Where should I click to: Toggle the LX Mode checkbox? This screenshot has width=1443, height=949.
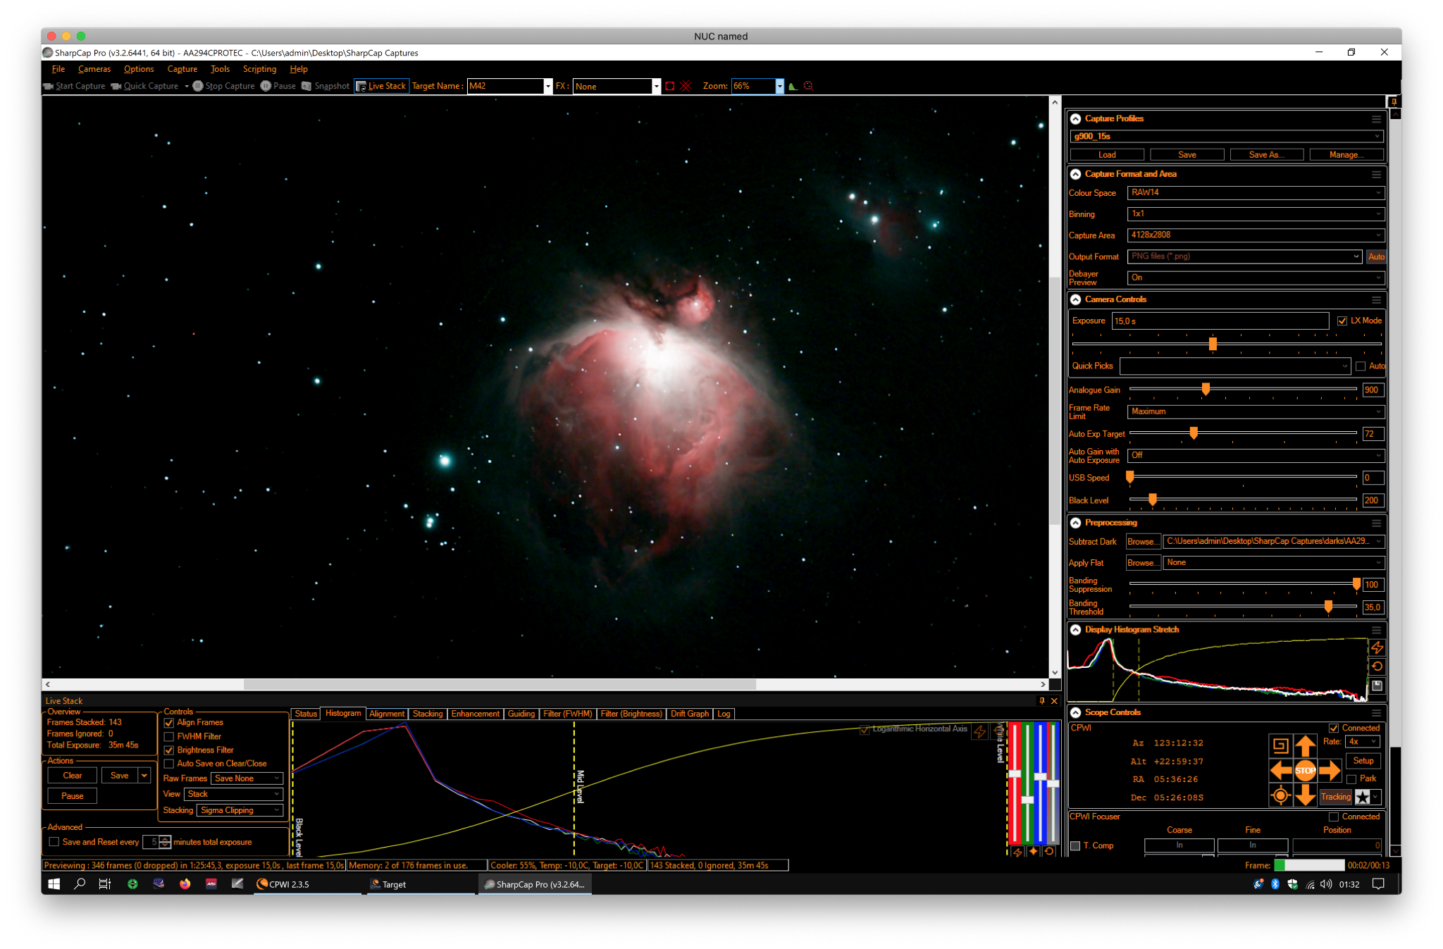point(1342,321)
